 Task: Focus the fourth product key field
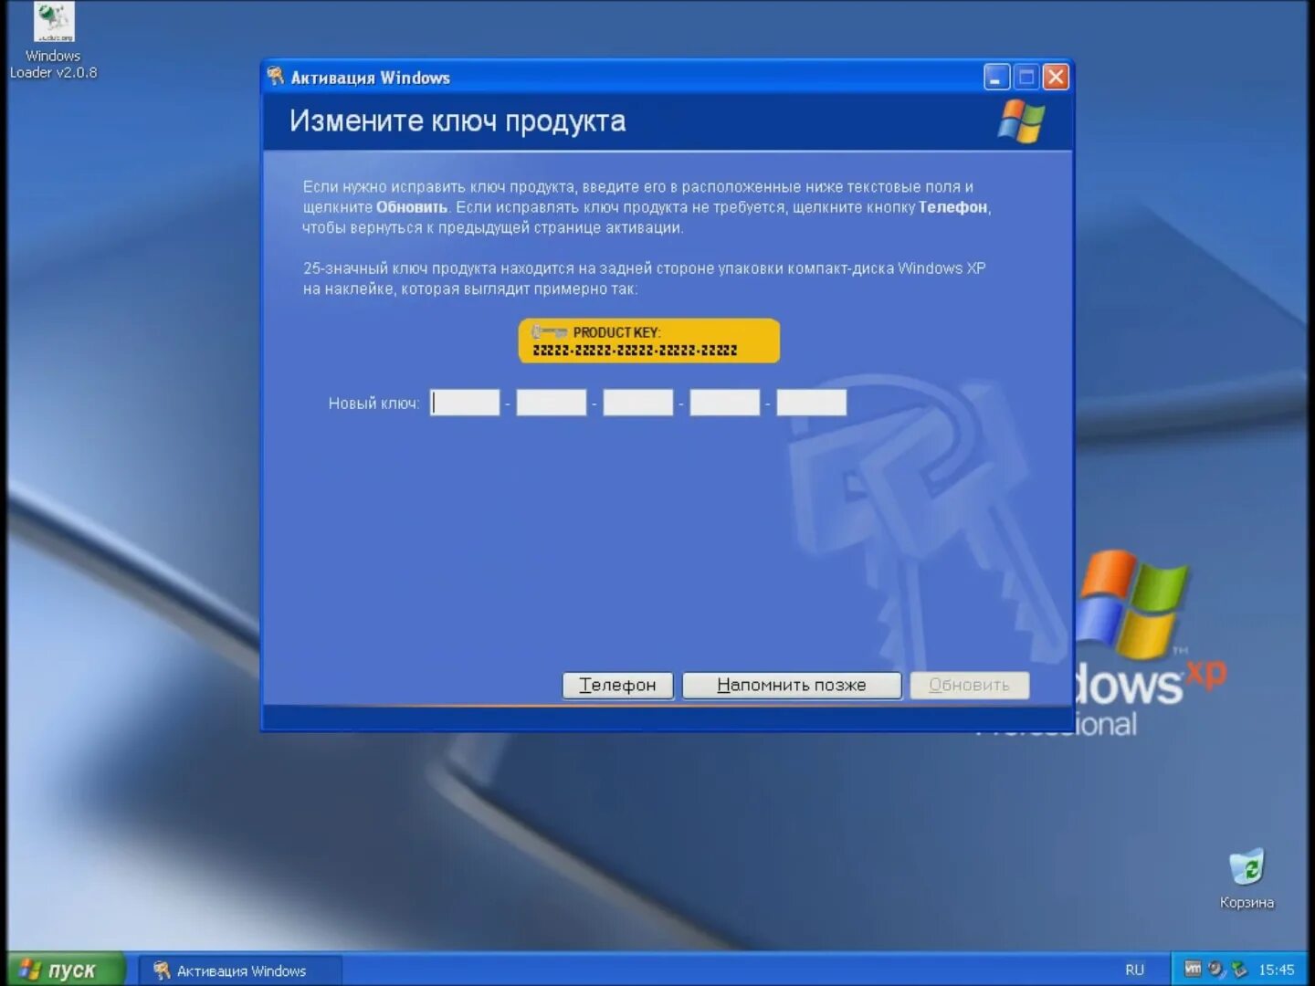pyautogui.click(x=725, y=403)
